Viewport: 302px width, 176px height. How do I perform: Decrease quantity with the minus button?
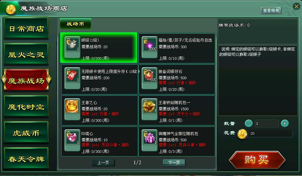(x=249, y=123)
